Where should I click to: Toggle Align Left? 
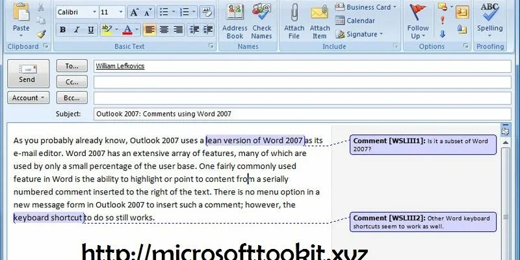click(150, 30)
